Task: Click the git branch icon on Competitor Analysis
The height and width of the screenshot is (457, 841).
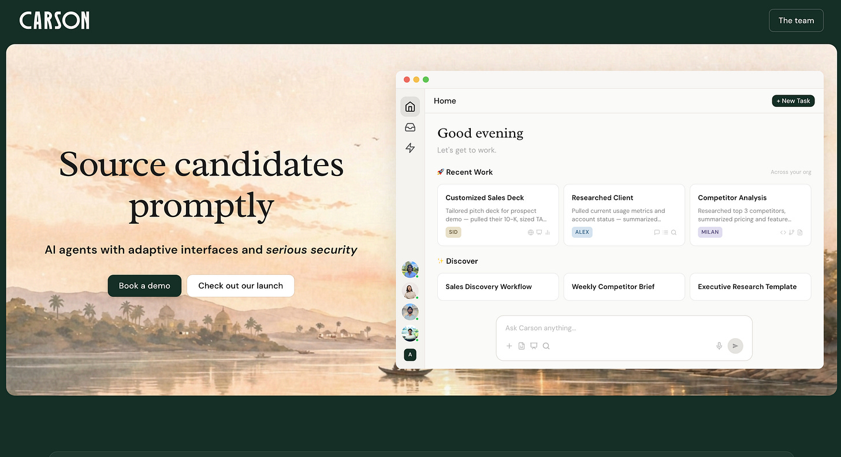Action: (x=791, y=233)
